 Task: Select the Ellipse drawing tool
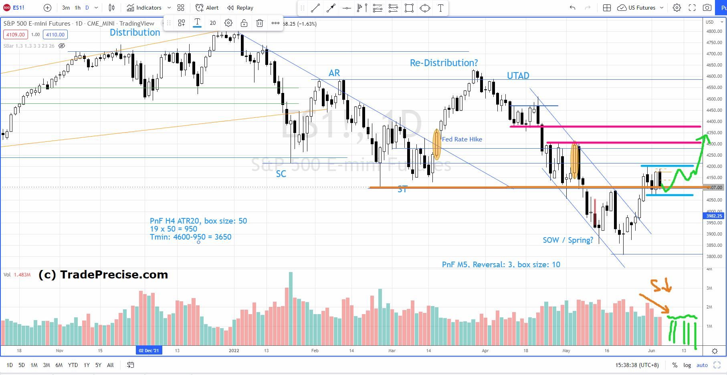pyautogui.click(x=425, y=8)
